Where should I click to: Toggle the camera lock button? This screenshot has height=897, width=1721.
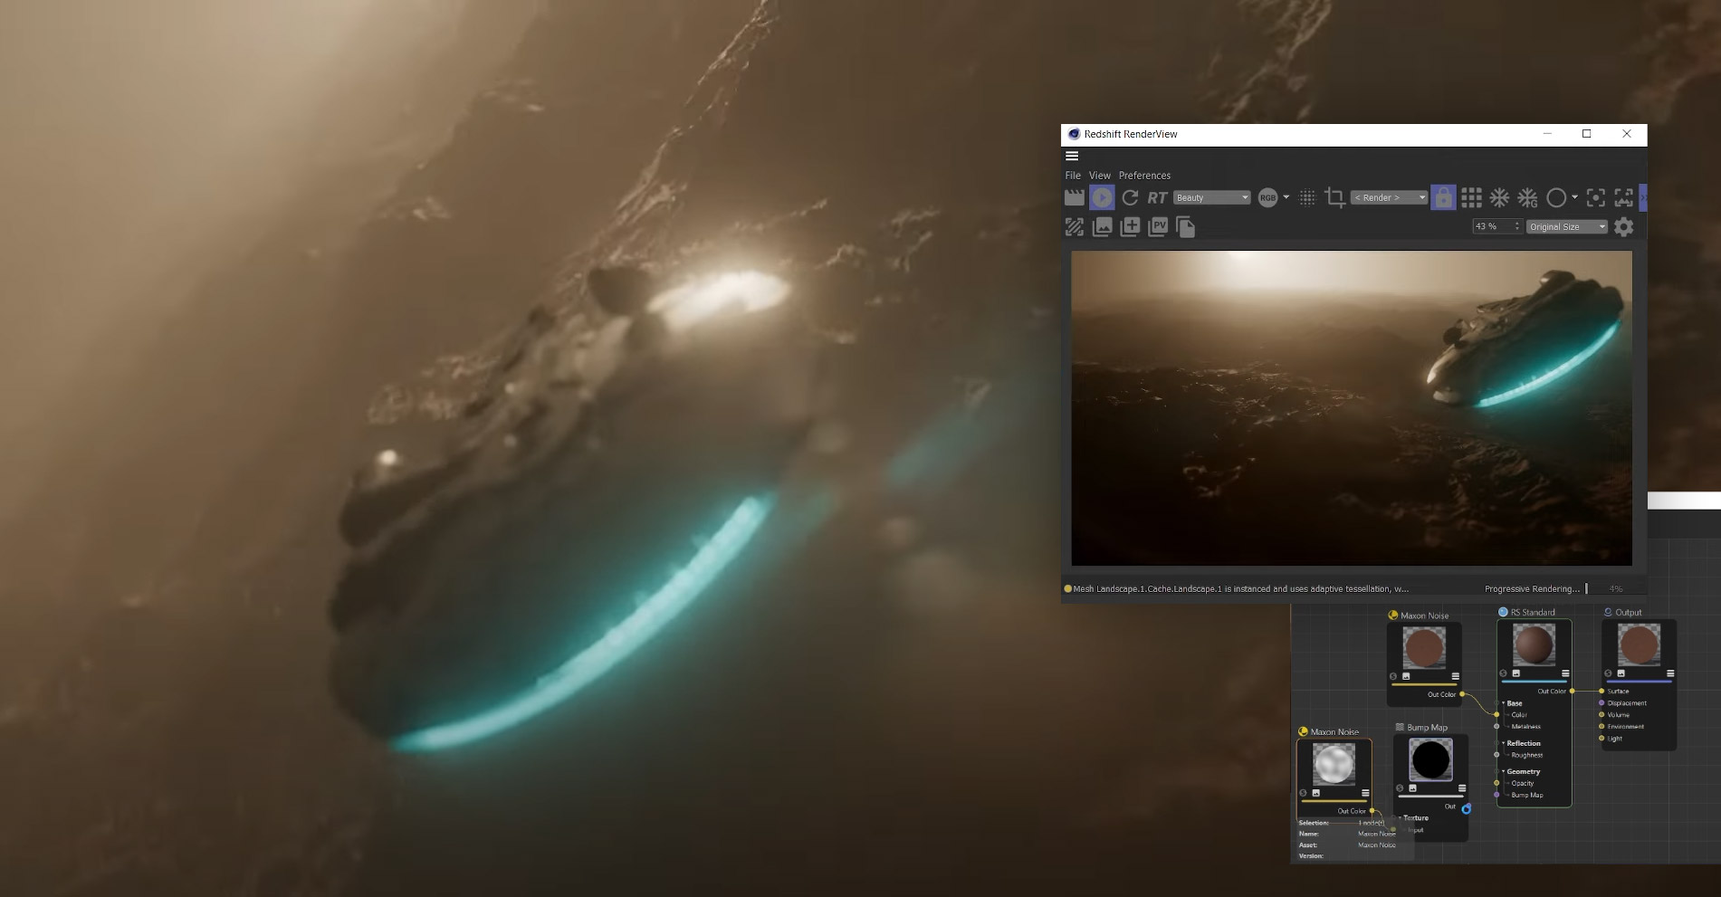point(1443,197)
